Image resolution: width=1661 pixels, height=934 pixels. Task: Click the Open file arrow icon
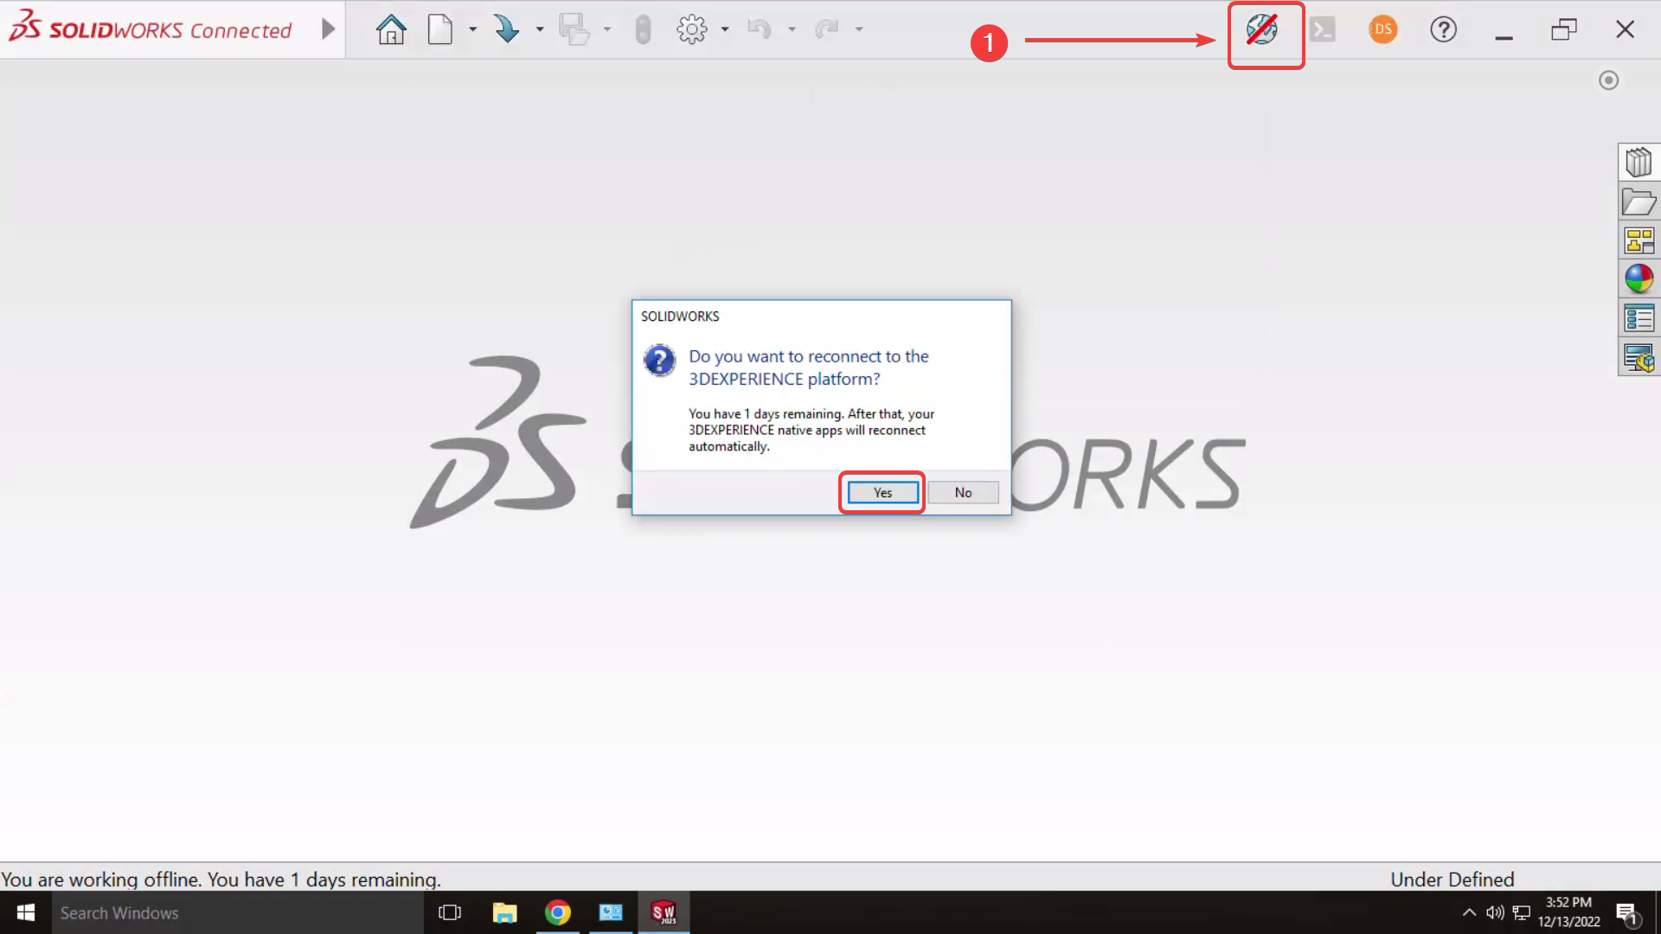pyautogui.click(x=506, y=29)
